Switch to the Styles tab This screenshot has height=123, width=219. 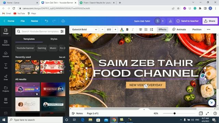coord(54,39)
